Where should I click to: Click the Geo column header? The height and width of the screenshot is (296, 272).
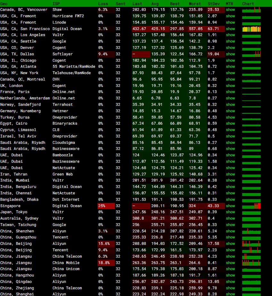point(4,4)
